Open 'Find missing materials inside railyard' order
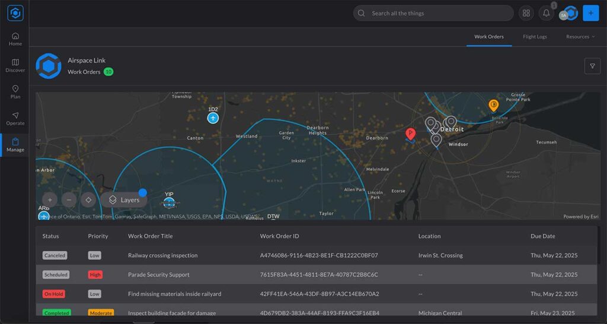607x324 pixels. (175, 294)
